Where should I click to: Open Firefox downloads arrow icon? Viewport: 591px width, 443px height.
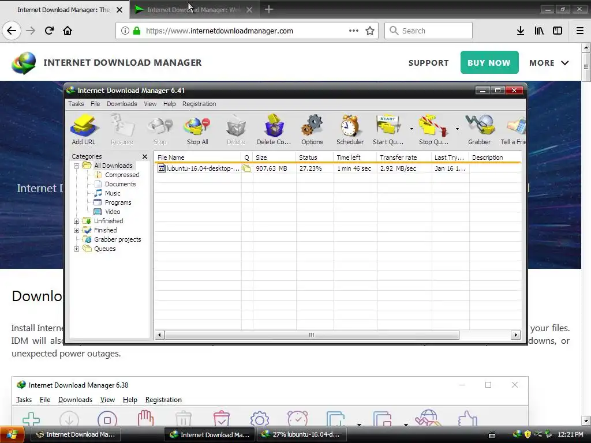[x=521, y=31]
